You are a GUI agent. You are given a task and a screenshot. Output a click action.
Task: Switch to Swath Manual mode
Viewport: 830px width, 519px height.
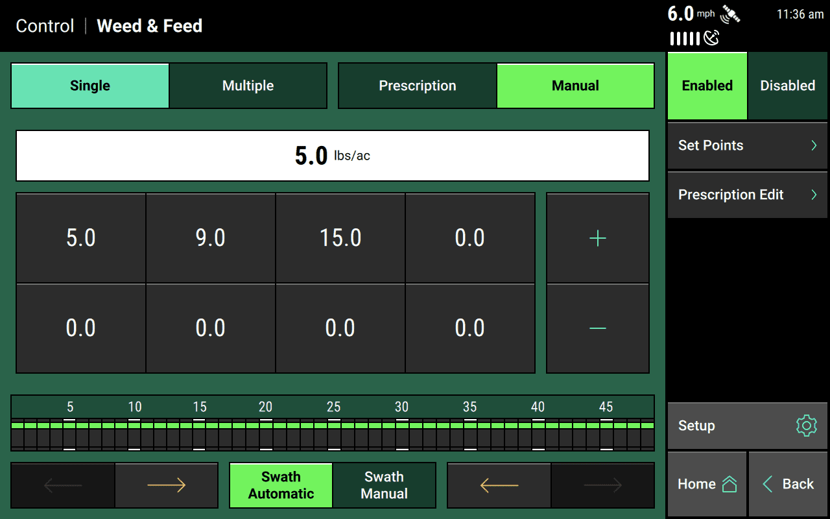[384, 485]
